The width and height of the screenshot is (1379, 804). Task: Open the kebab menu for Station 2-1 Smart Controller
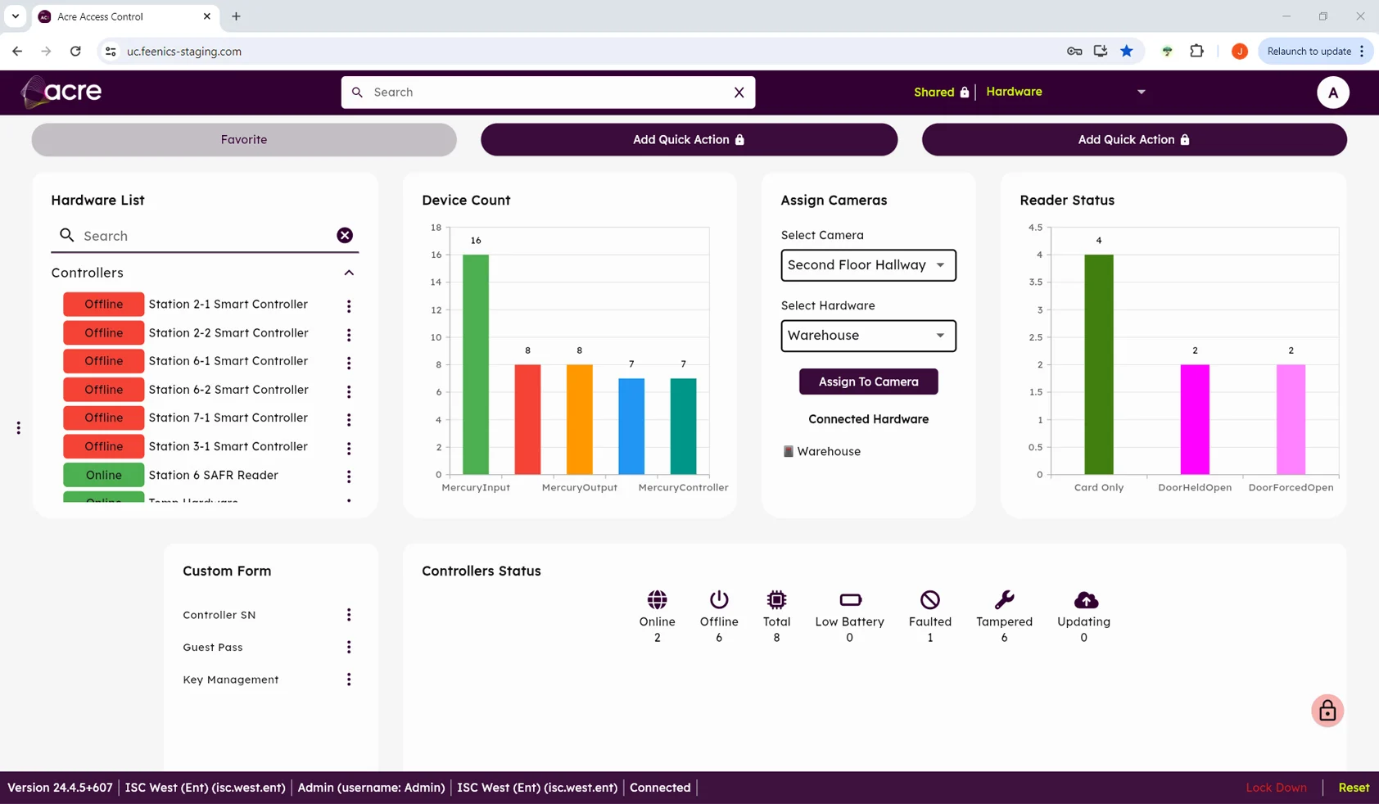pos(349,305)
